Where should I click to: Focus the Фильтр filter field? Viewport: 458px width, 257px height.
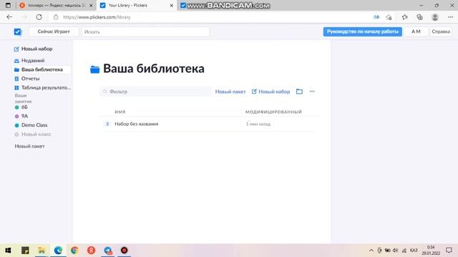pyautogui.click(x=156, y=91)
